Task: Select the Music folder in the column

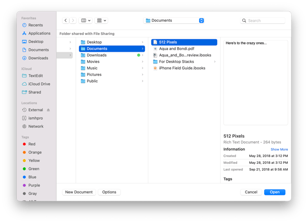Action: click(112, 68)
